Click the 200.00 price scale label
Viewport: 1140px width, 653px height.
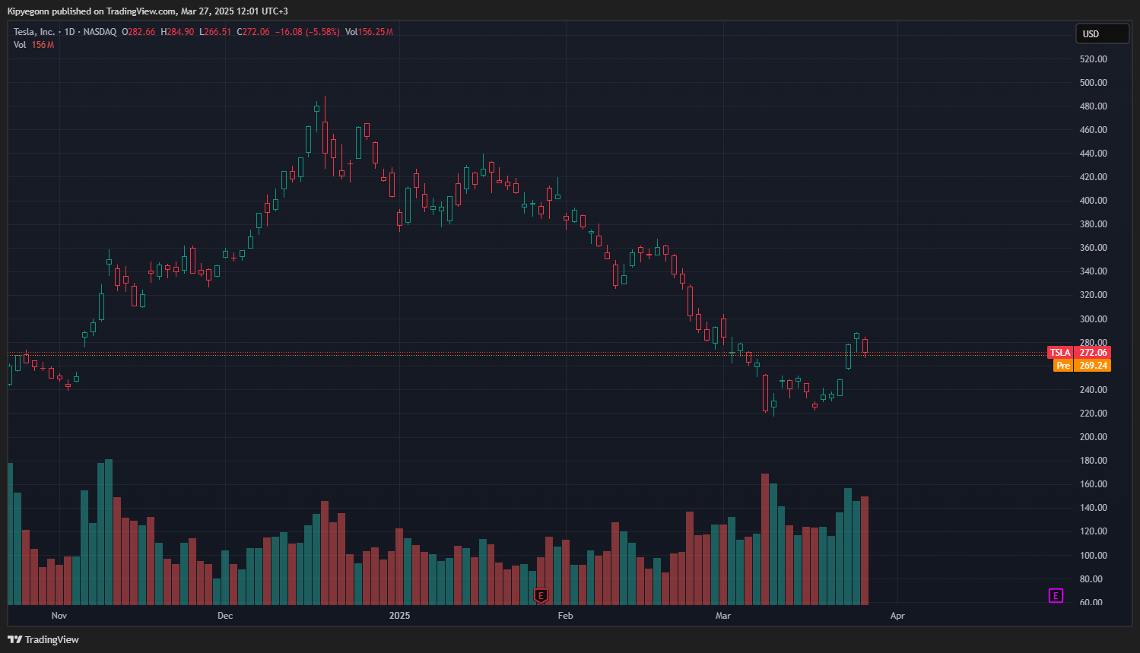pyautogui.click(x=1094, y=437)
